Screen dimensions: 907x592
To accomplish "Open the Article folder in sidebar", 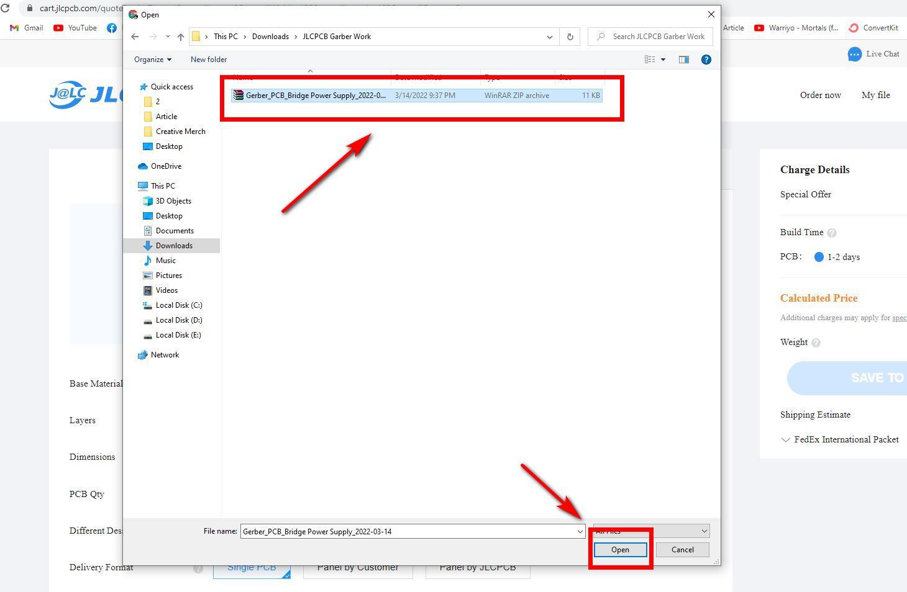I will point(160,117).
